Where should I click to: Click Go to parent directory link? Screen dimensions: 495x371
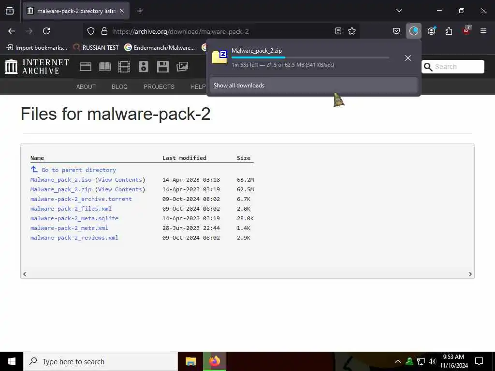tap(79, 170)
